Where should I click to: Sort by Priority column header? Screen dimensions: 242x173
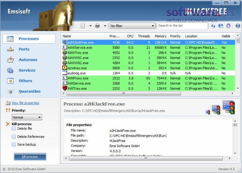click(x=176, y=36)
